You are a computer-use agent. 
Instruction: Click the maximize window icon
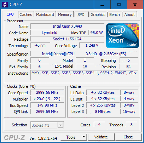(x=119, y=5)
